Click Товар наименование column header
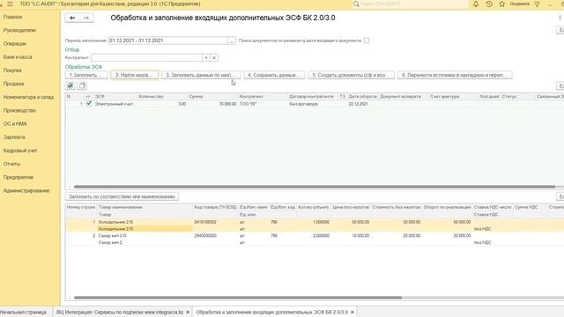This screenshot has height=317, width=564. click(x=145, y=208)
